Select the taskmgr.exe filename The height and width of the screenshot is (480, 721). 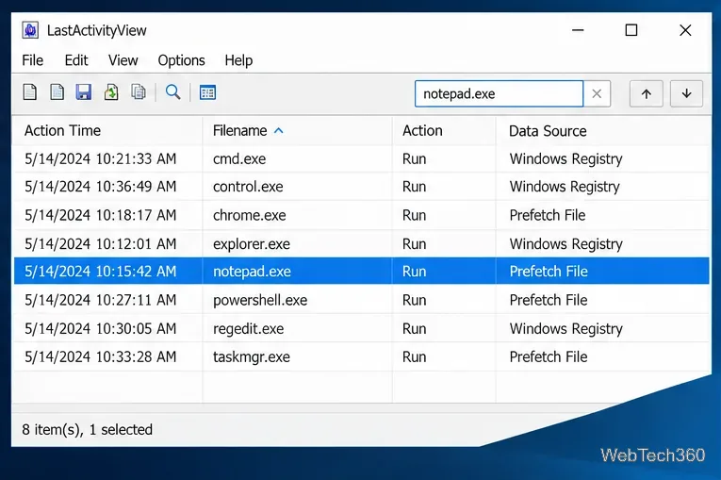pos(251,356)
